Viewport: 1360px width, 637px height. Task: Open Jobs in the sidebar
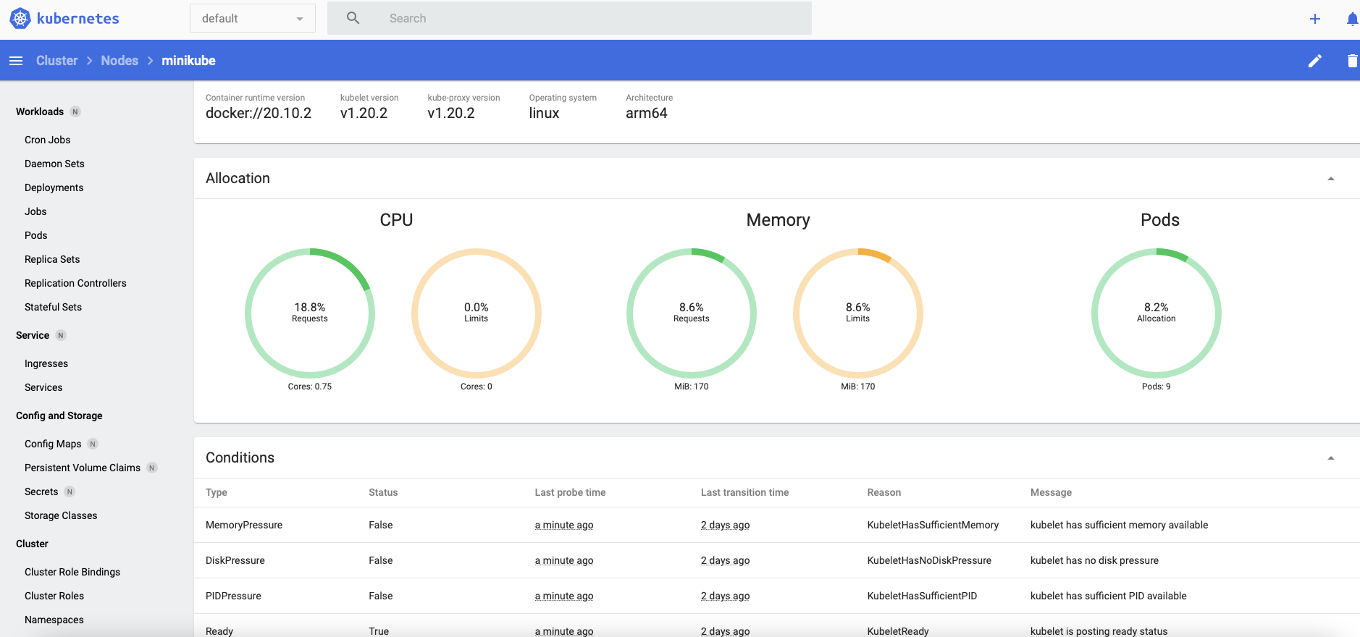(x=35, y=211)
